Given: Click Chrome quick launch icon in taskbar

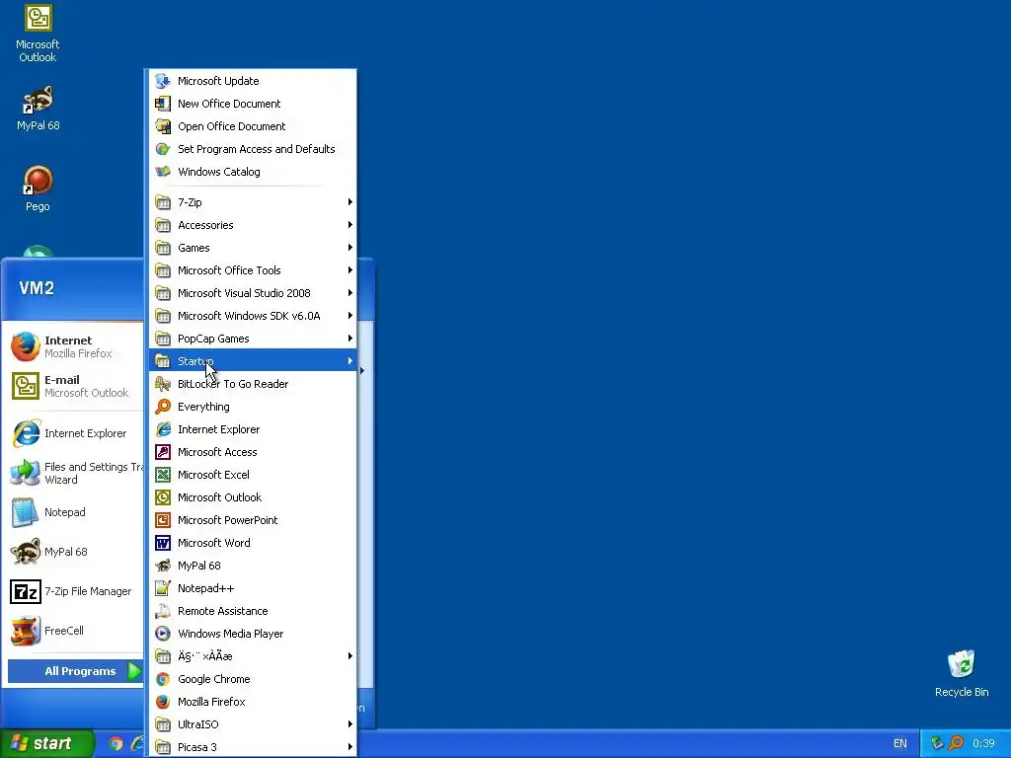Looking at the screenshot, I should 117,743.
